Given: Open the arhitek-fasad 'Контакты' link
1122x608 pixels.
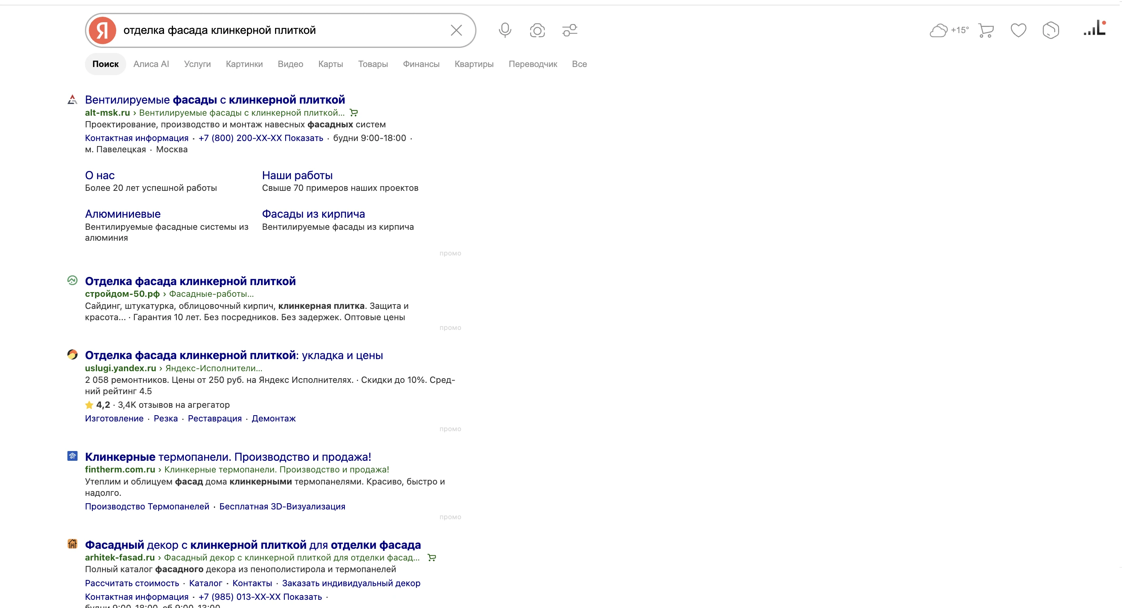Looking at the screenshot, I should pos(252,583).
